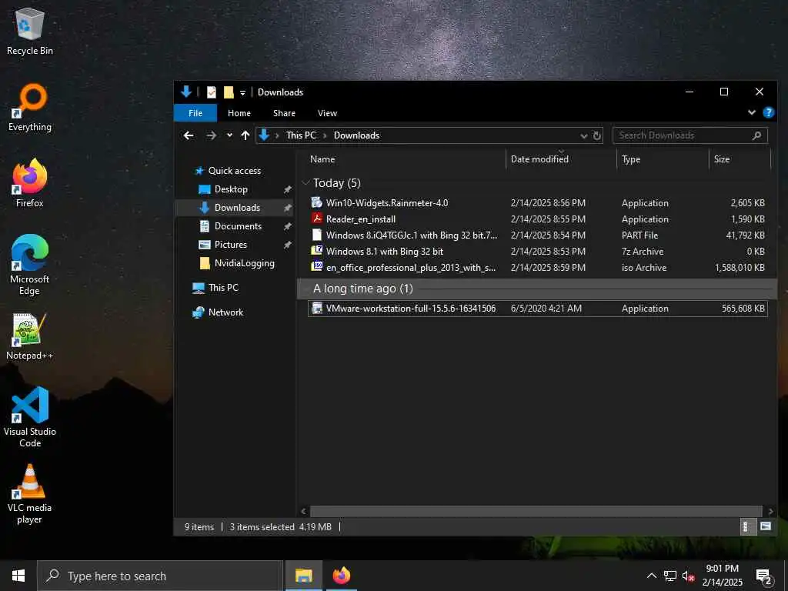Select the VMware-workstation-full-15.5.6 file
Image resolution: width=788 pixels, height=591 pixels.
pos(536,309)
